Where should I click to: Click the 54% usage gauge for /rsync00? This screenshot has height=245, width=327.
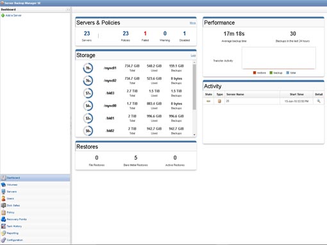(88, 106)
